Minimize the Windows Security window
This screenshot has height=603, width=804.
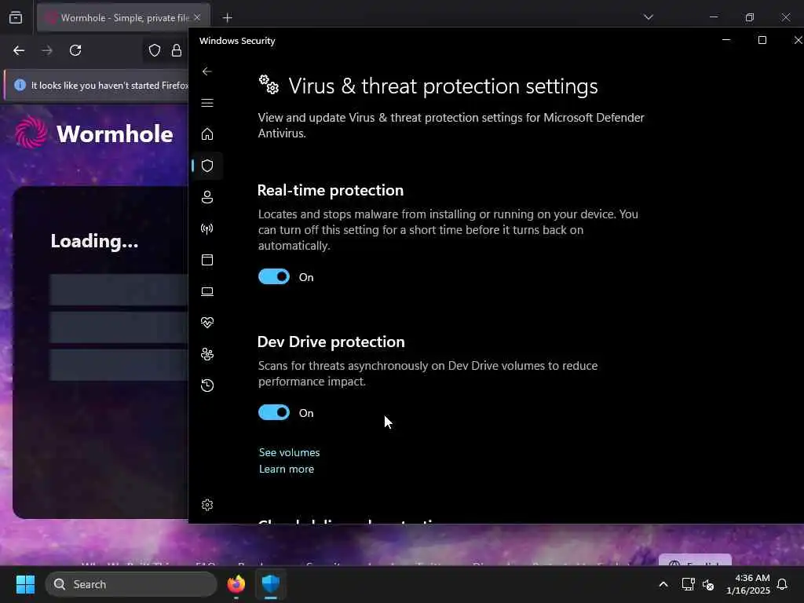pyautogui.click(x=726, y=40)
